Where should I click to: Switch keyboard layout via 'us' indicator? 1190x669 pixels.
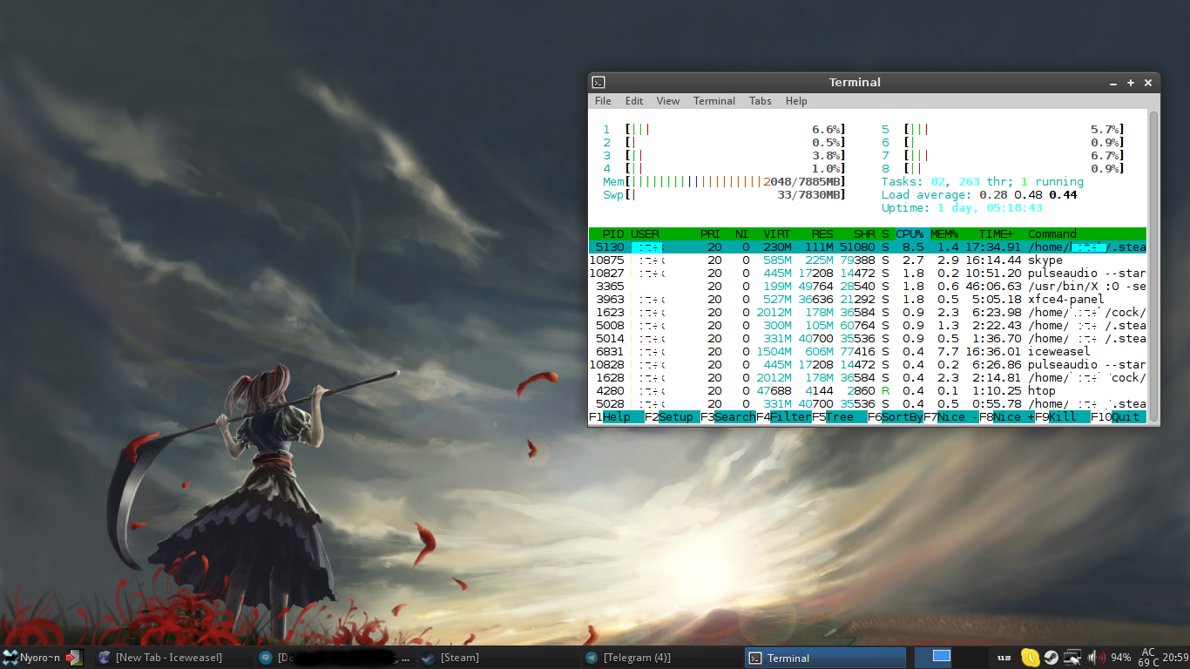coord(1004,658)
